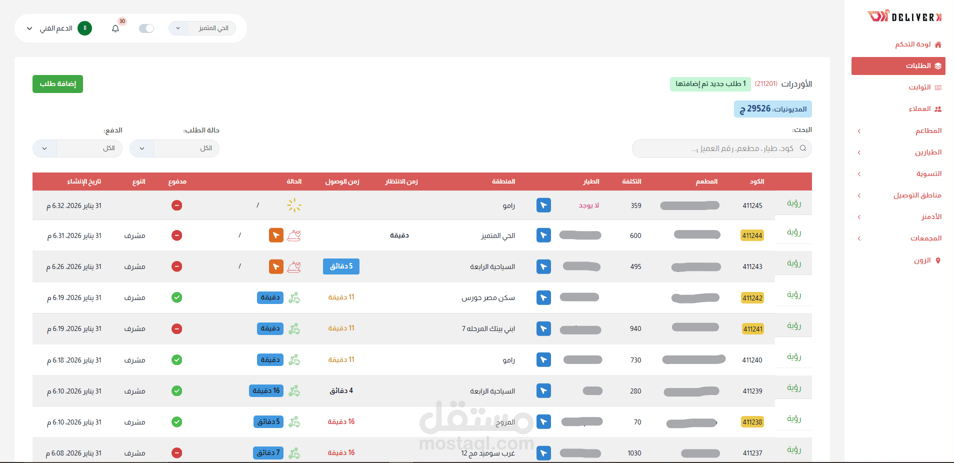
Task: Open the الدفع filter dropdown showing الكل
Action: [77, 148]
